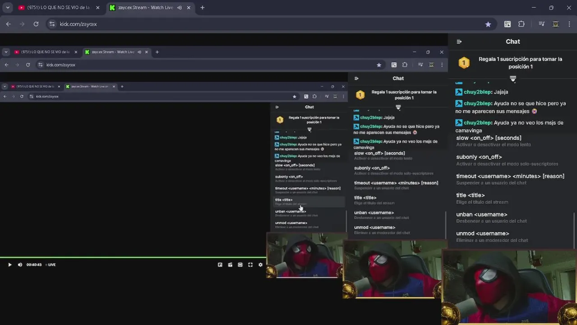This screenshot has height=325, width=577.
Task: Bookmark star in middle nested window
Action: (x=379, y=65)
